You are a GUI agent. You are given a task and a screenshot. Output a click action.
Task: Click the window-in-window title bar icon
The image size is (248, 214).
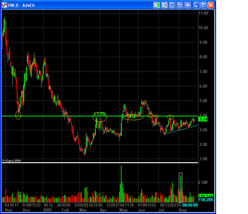pyautogui.click(x=172, y=5)
